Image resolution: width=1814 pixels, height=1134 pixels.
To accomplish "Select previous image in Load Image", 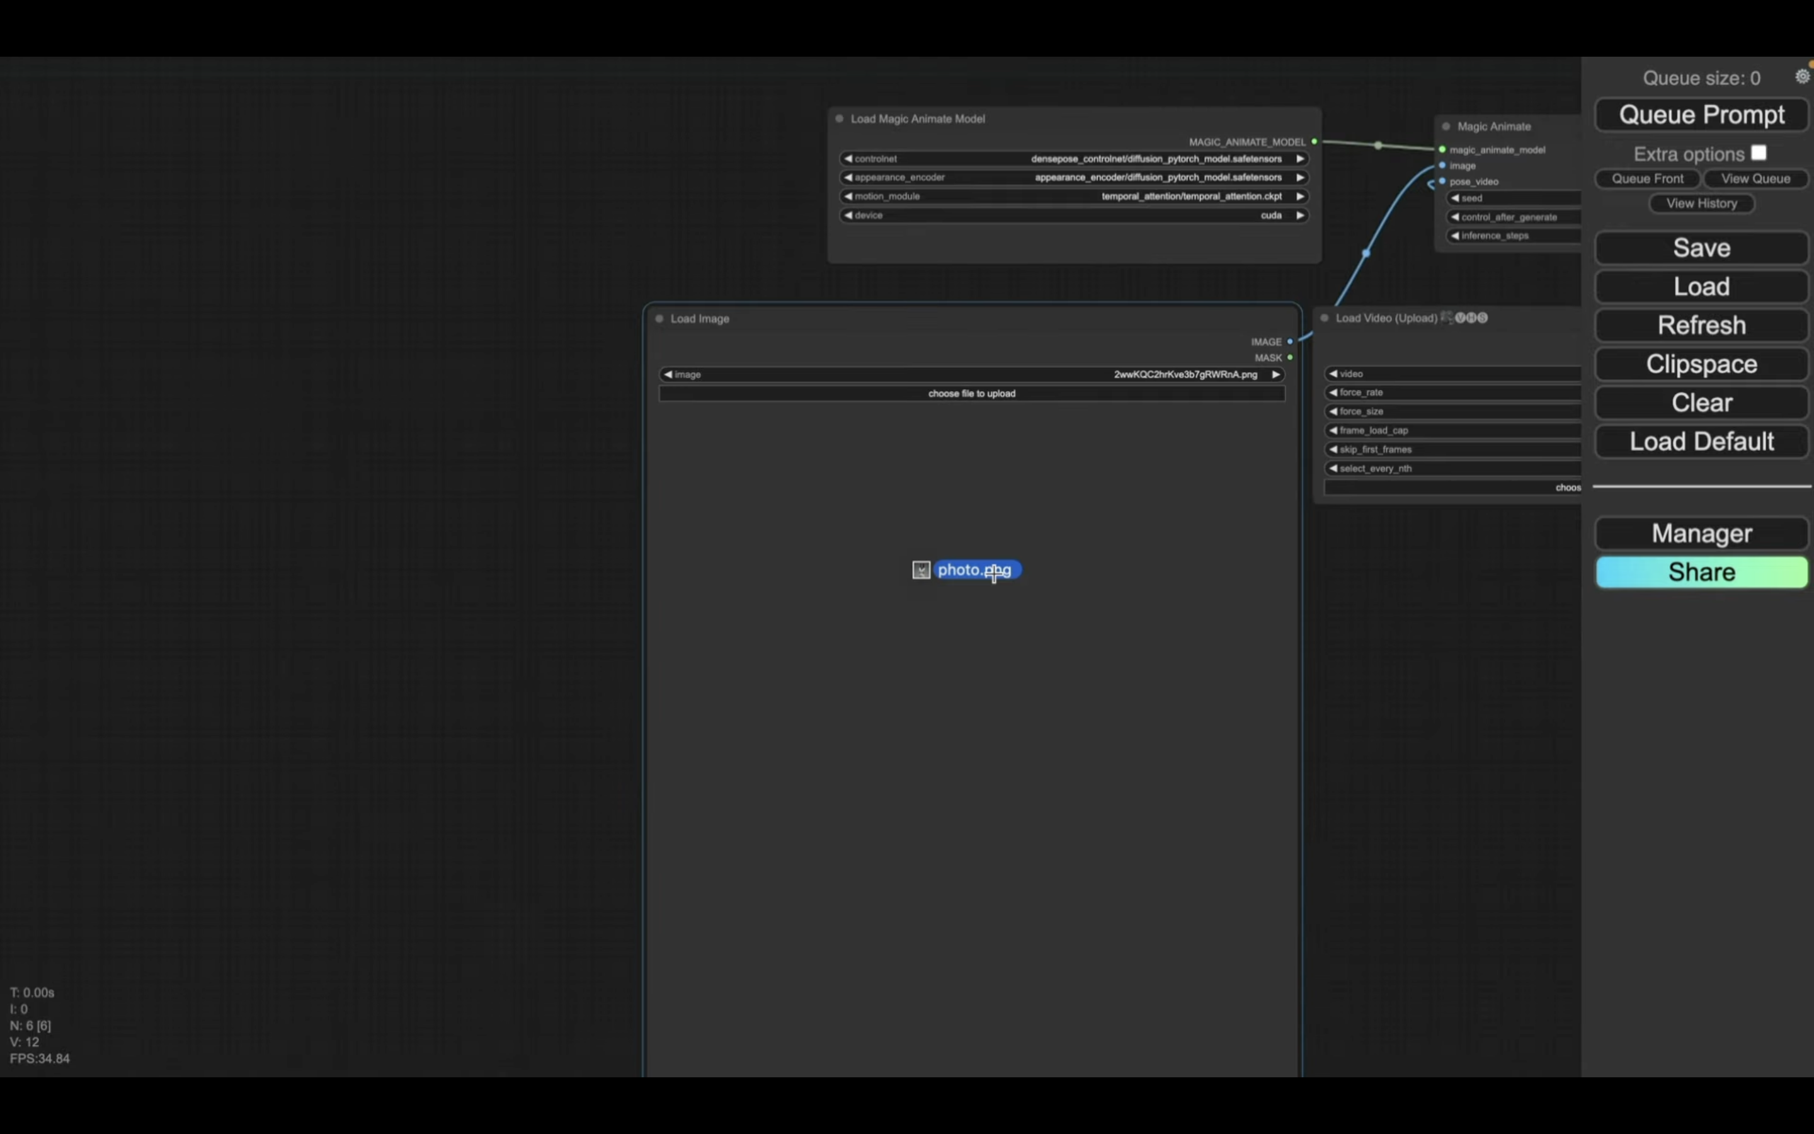I will 668,374.
